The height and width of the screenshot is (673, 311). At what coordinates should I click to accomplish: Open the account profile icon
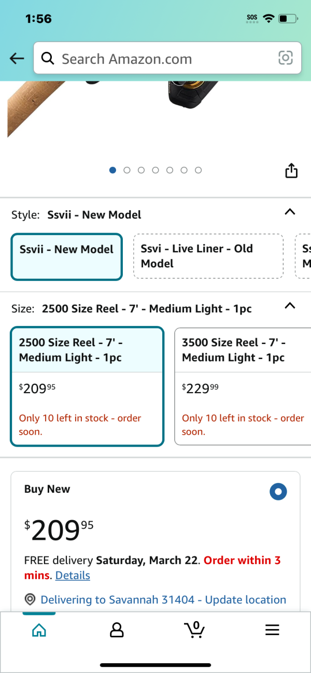[117, 629]
